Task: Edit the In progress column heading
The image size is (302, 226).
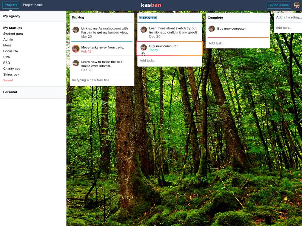Action: (148, 17)
